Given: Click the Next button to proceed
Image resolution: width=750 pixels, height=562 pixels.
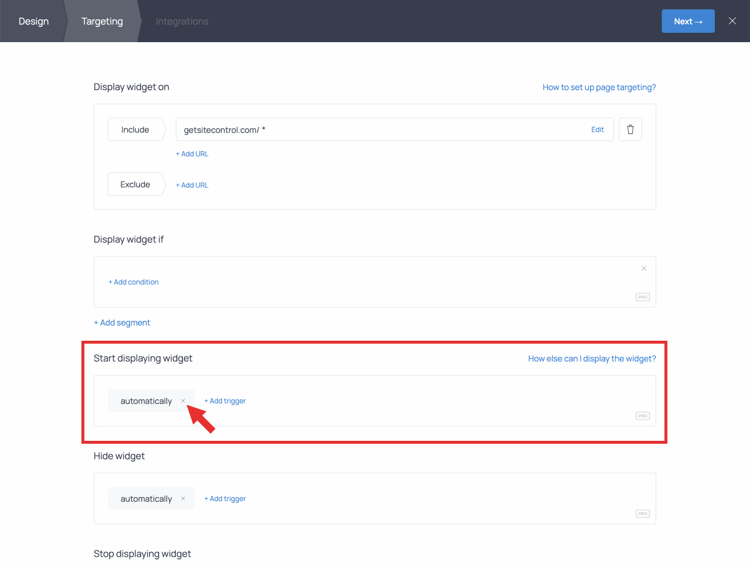Looking at the screenshot, I should pyautogui.click(x=688, y=20).
